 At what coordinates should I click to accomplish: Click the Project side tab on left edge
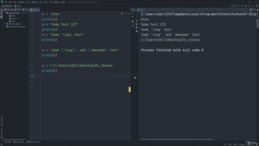[2, 13]
